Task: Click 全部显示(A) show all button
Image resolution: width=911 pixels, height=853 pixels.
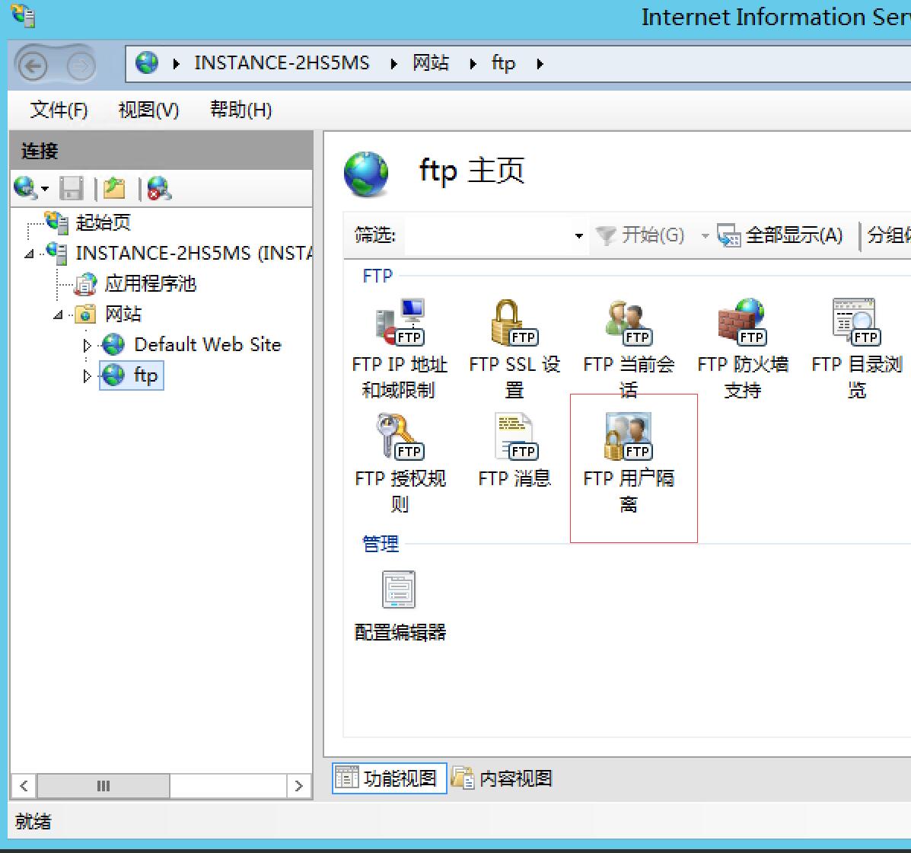Action: tap(781, 235)
